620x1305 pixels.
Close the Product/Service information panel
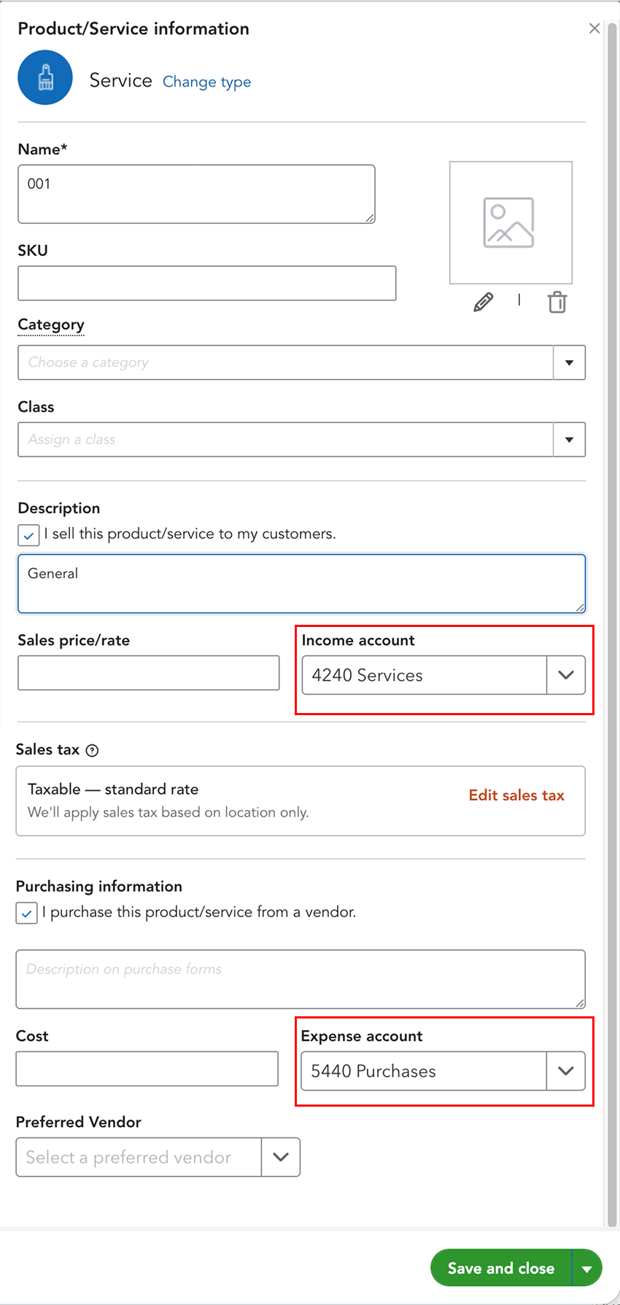click(594, 28)
